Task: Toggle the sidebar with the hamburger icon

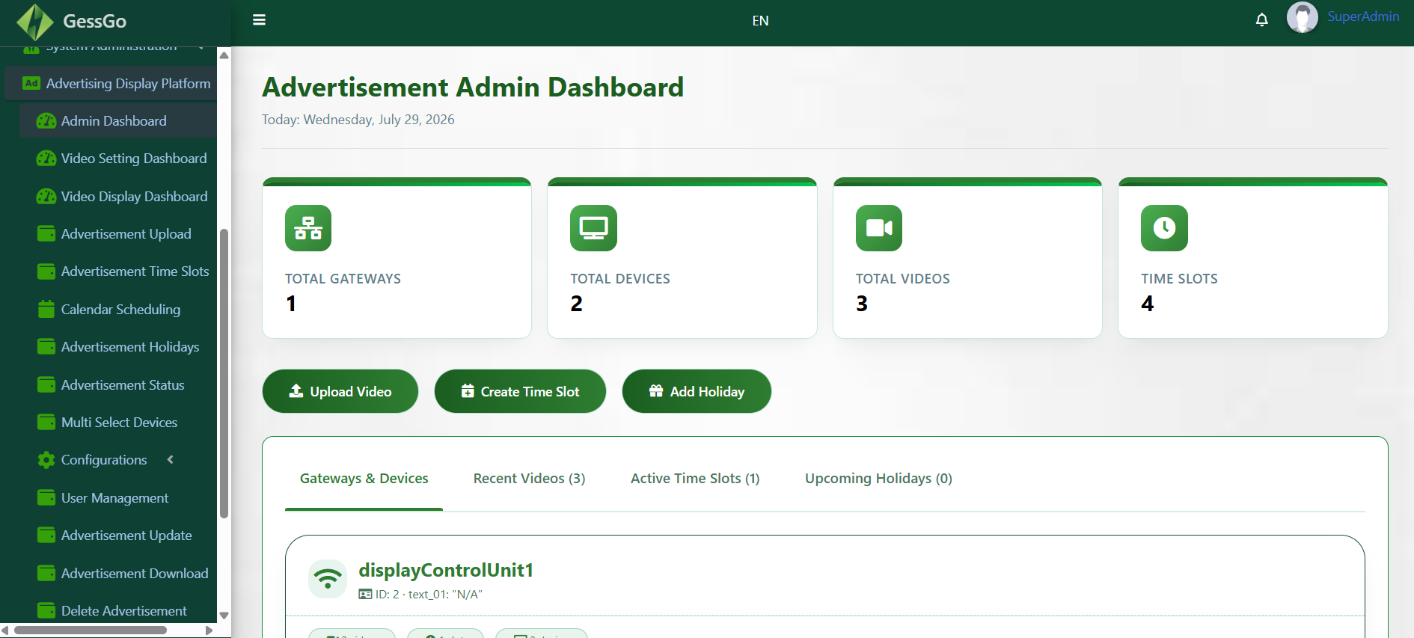Action: pos(260,20)
